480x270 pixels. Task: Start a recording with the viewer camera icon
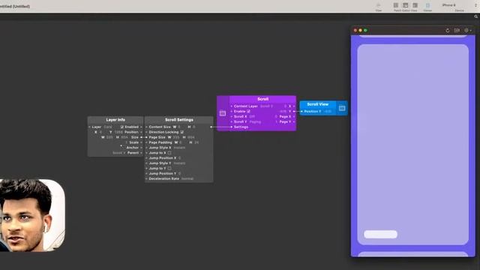pyautogui.click(x=457, y=30)
